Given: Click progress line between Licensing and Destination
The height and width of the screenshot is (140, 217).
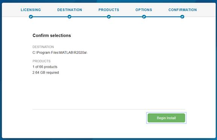Looking at the screenshot, I should pos(50,17).
